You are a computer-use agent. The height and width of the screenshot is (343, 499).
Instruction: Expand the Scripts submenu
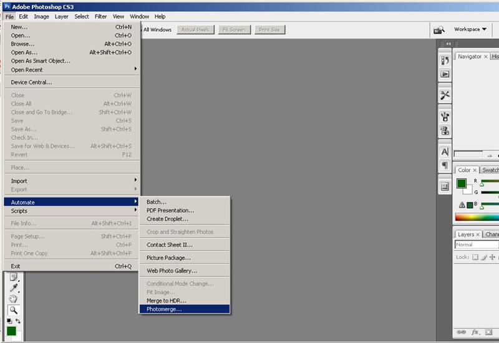(x=72, y=211)
